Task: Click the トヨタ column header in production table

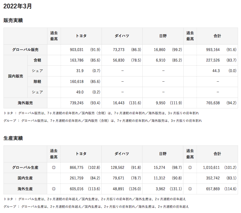Action: pyautogui.click(x=81, y=154)
